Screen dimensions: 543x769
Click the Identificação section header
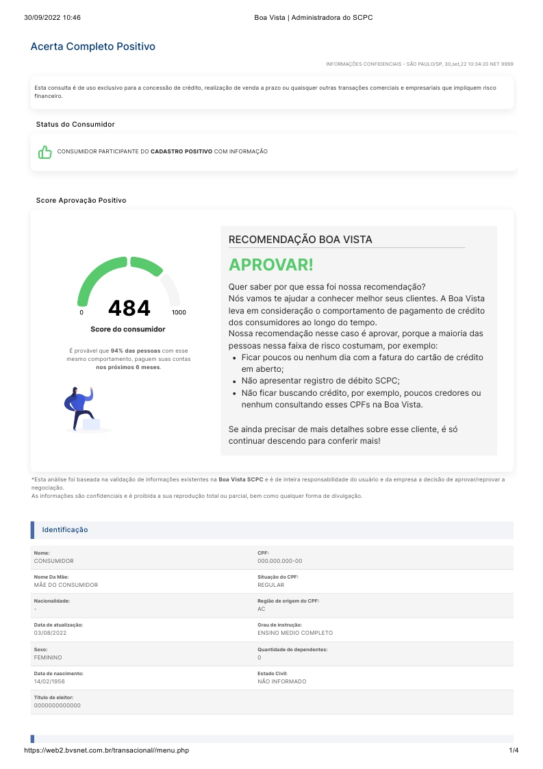pos(272,530)
